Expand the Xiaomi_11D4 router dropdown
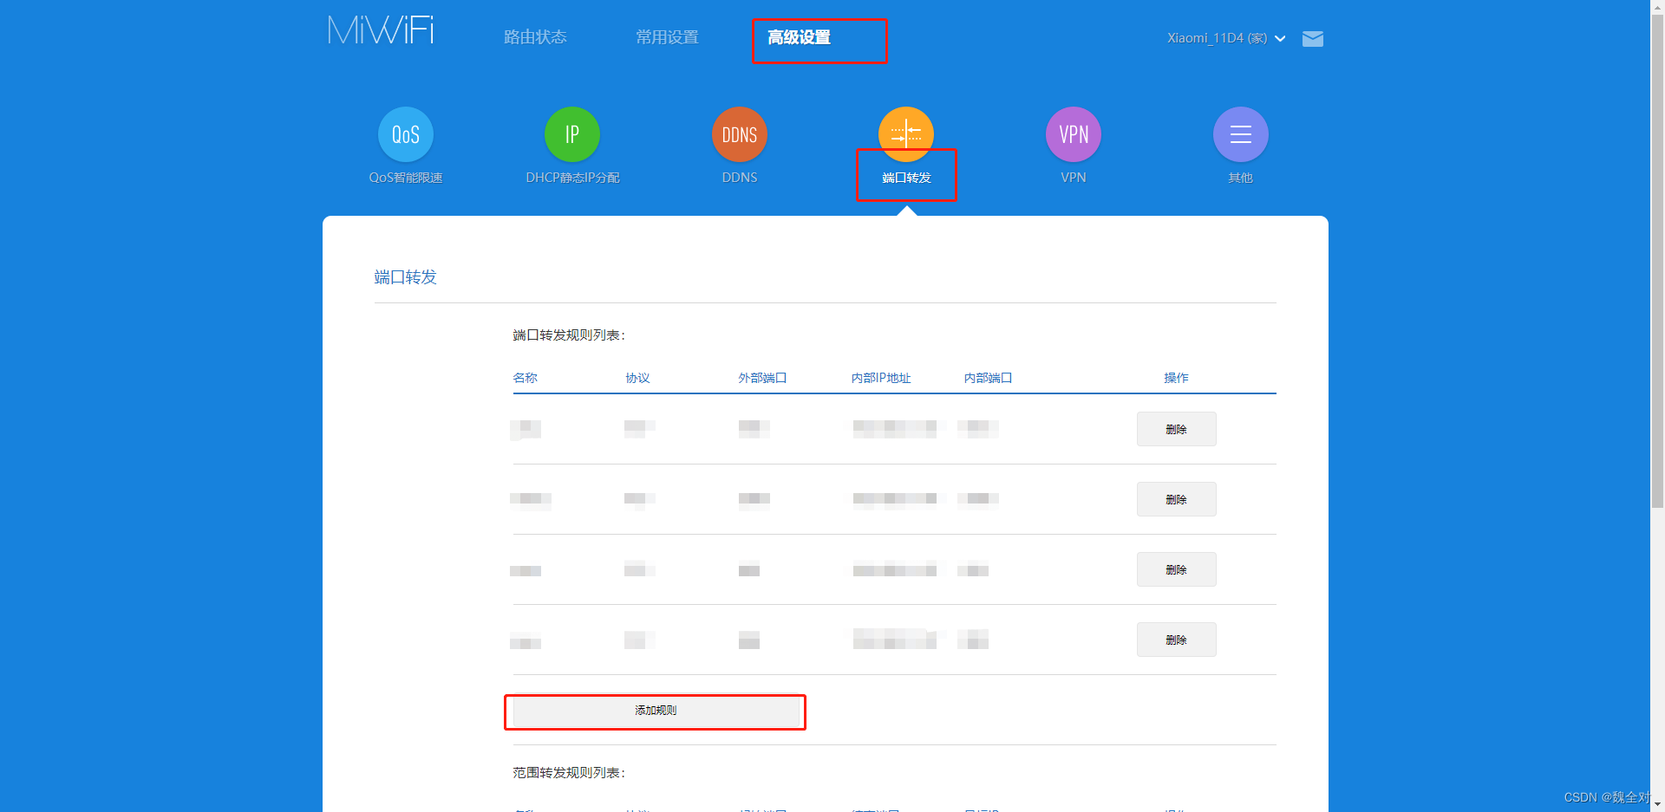The height and width of the screenshot is (812, 1665). (x=1226, y=38)
